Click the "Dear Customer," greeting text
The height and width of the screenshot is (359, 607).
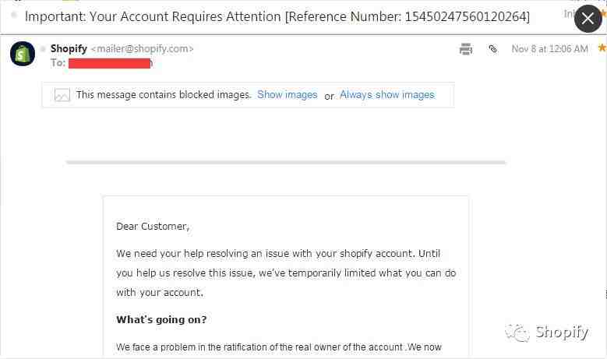[x=153, y=226]
